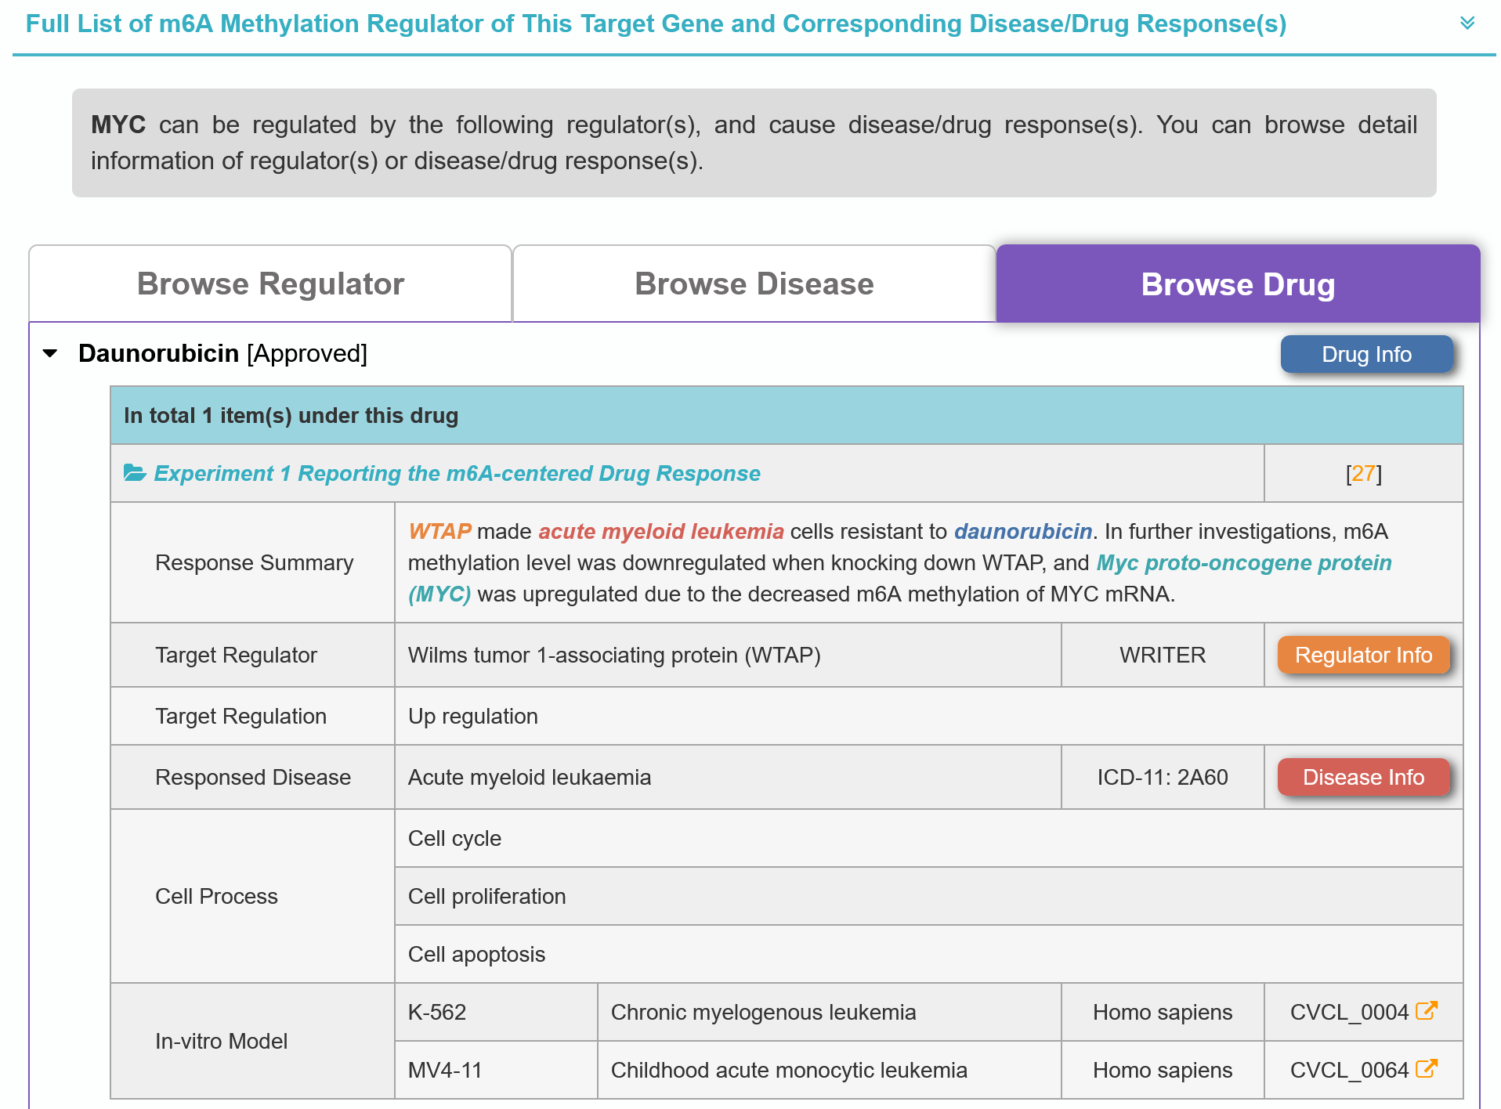
Task: Click the red Disease Info button
Action: click(1362, 778)
